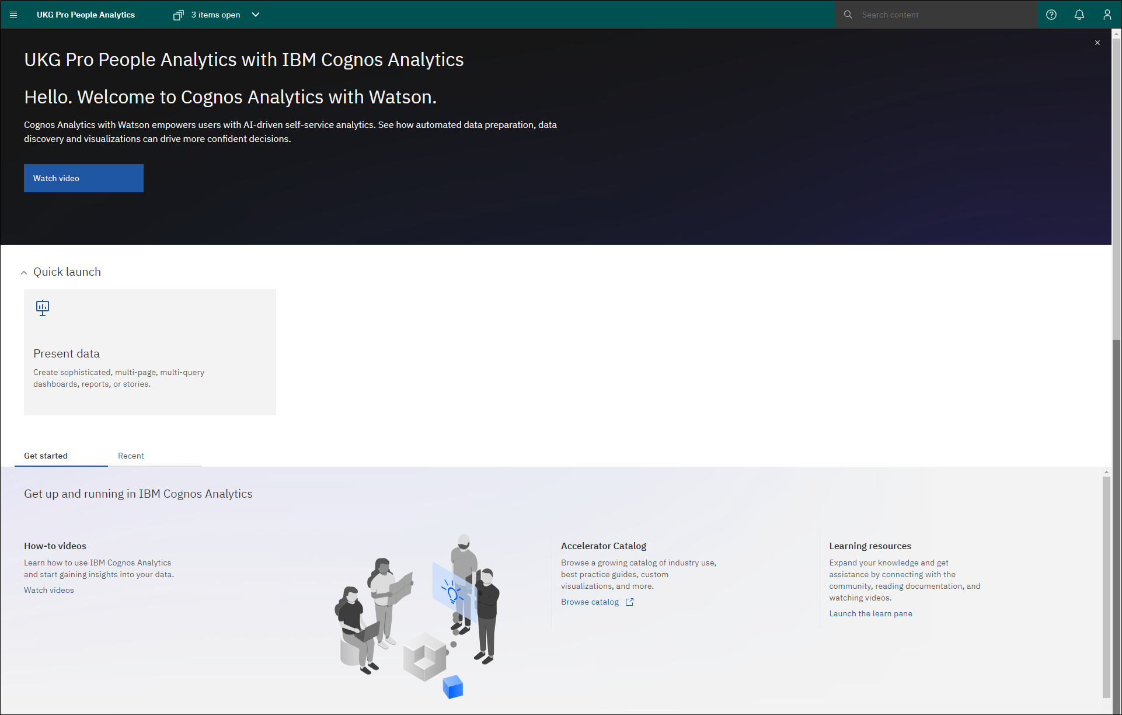Click the Watch video button
This screenshot has width=1122, height=715.
tap(83, 178)
